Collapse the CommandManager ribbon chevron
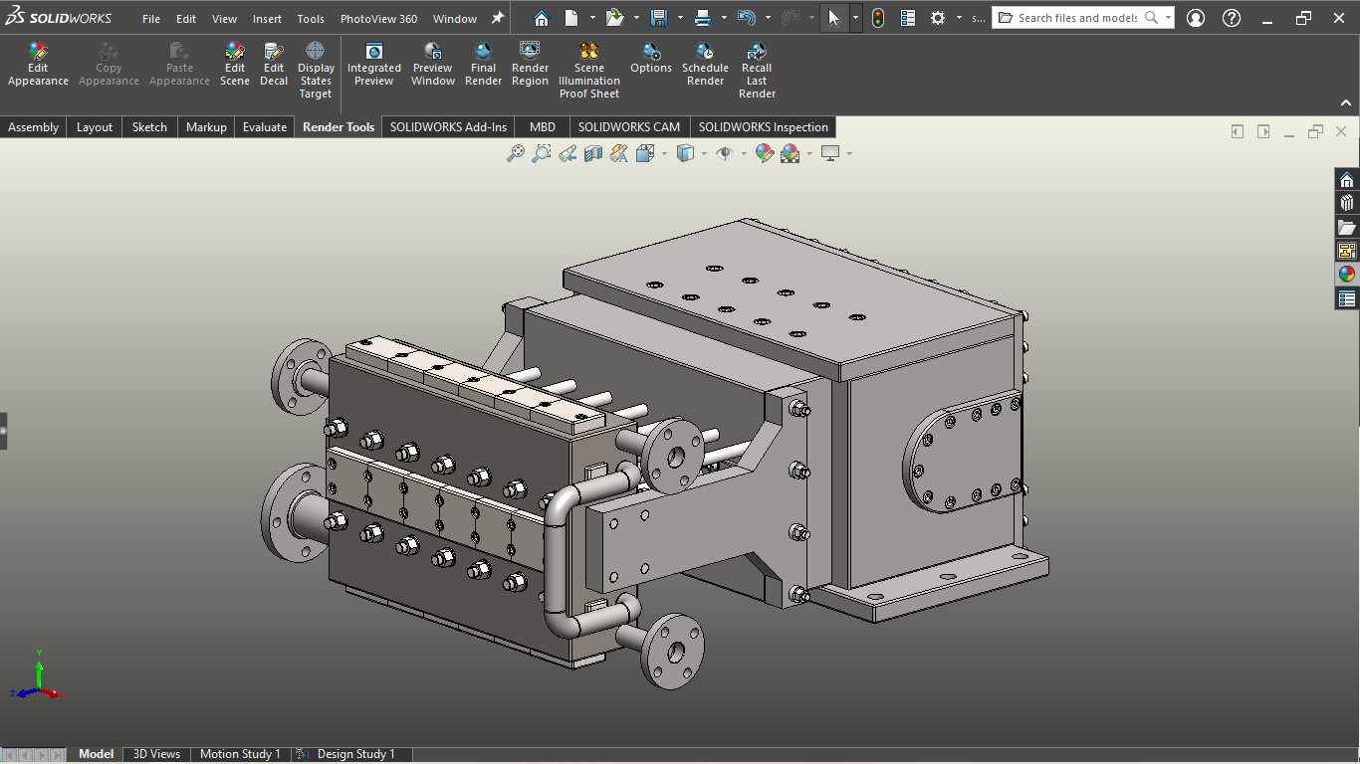The height and width of the screenshot is (764, 1360). tap(1346, 102)
